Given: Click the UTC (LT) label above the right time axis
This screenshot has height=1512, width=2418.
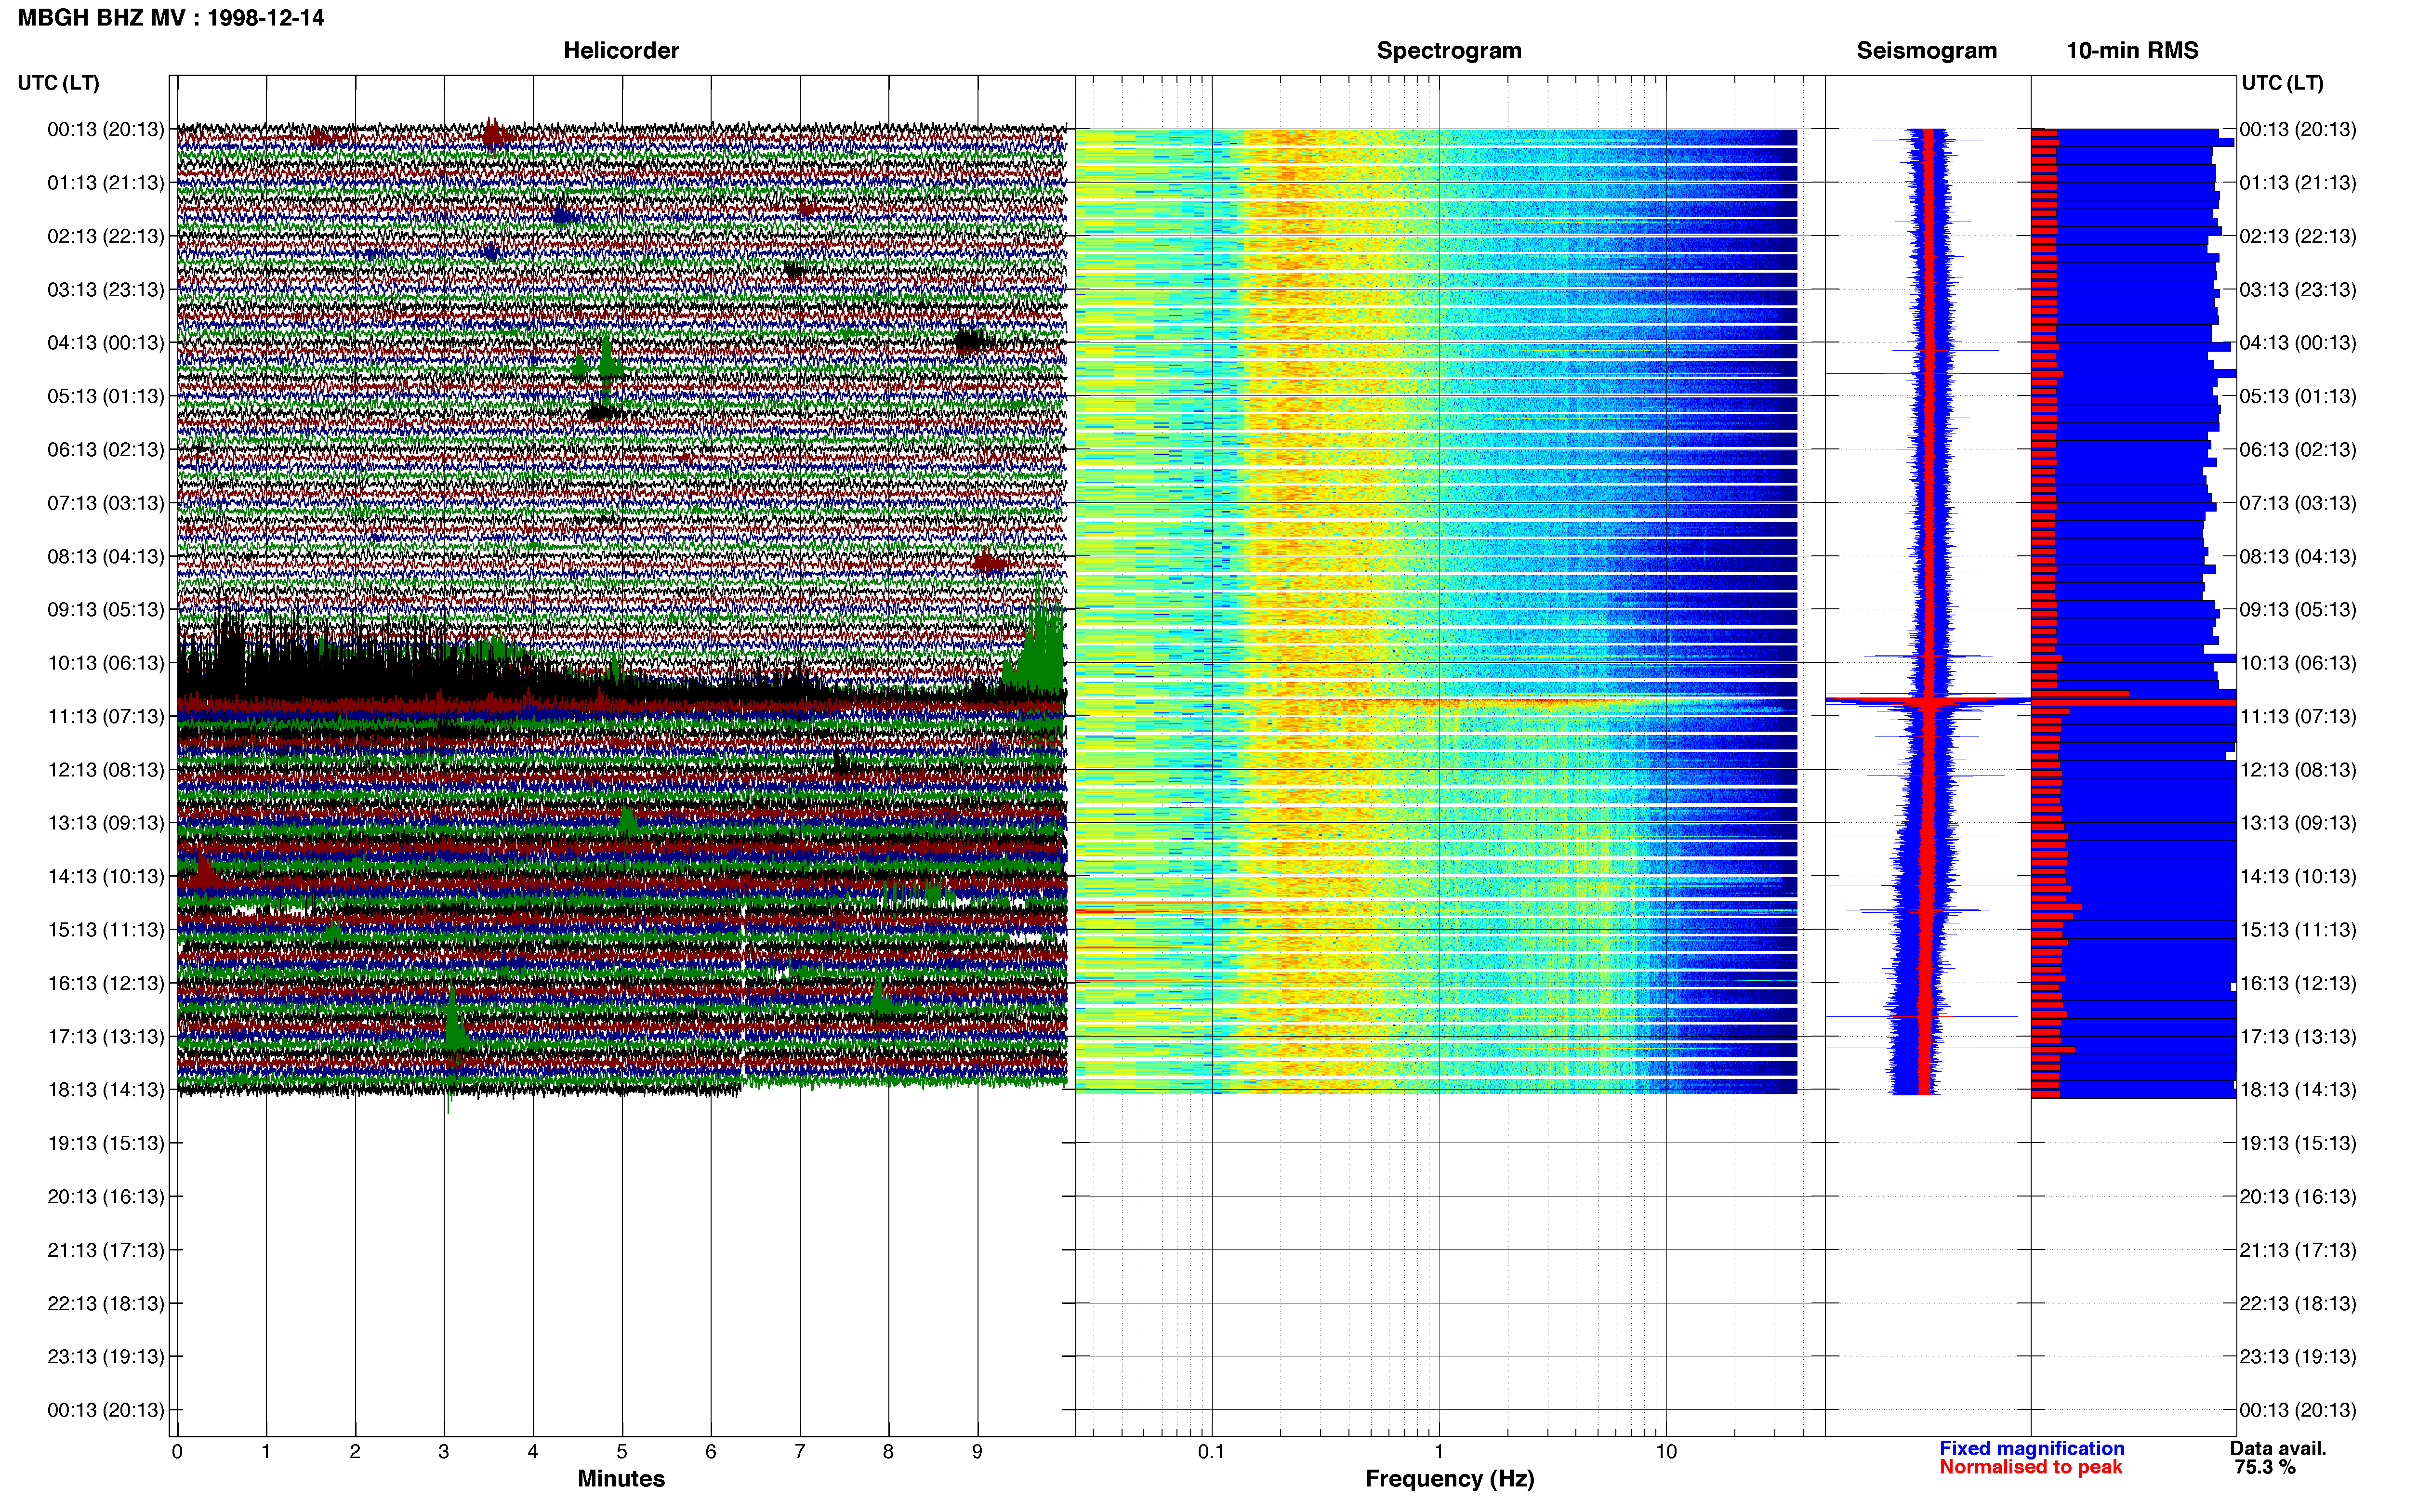Looking at the screenshot, I should pos(2282,83).
